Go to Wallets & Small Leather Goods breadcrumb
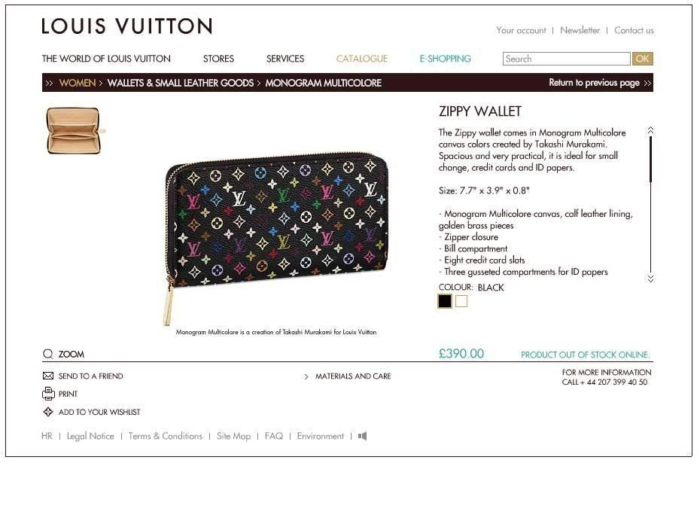Screen dimensions: 700x521 (181, 83)
